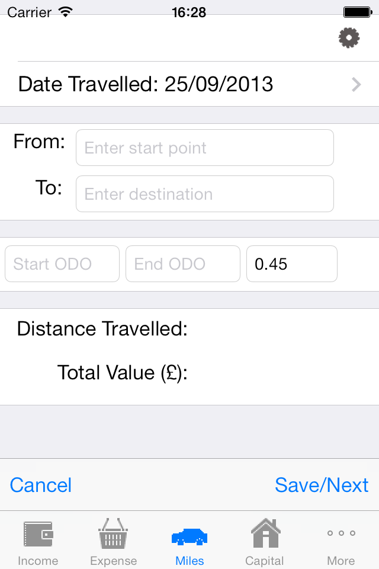Image resolution: width=379 pixels, height=569 pixels.
Task: Open settings via the gear icon
Action: tap(349, 38)
